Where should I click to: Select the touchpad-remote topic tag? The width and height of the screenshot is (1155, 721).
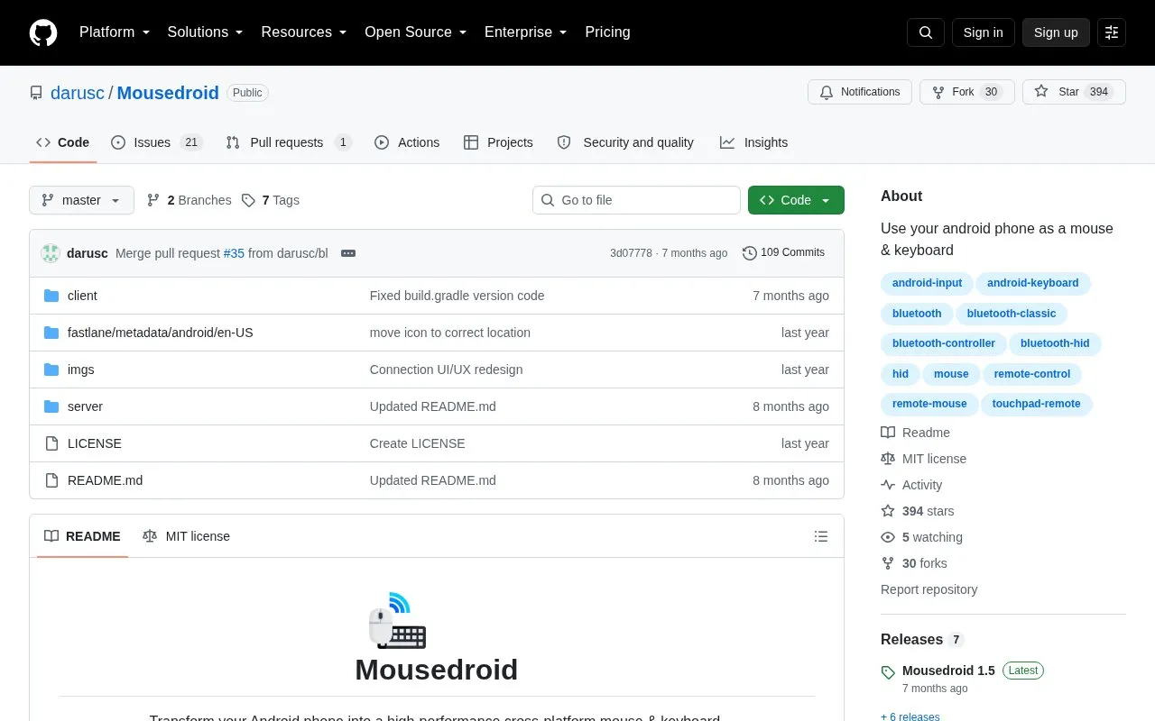coord(1036,404)
